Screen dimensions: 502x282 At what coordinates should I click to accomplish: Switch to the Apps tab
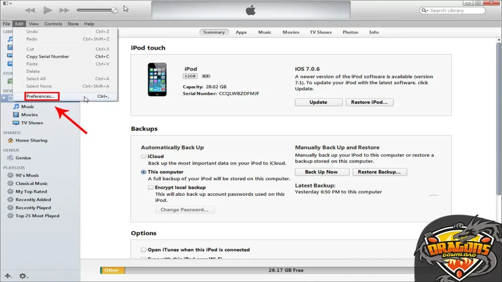point(241,32)
